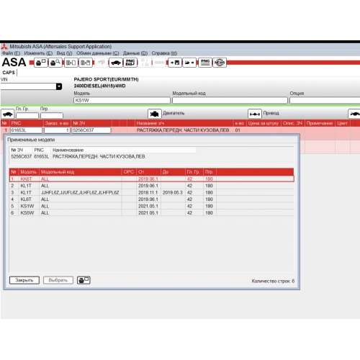The image size is (360, 360).
Task: Open the Файл menu
Action: 11,53
